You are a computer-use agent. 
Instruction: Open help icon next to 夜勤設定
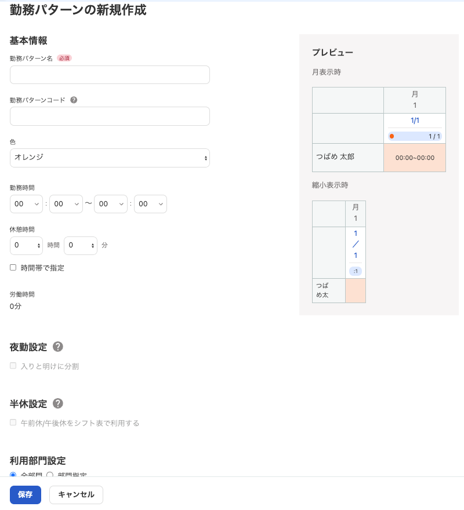58,347
